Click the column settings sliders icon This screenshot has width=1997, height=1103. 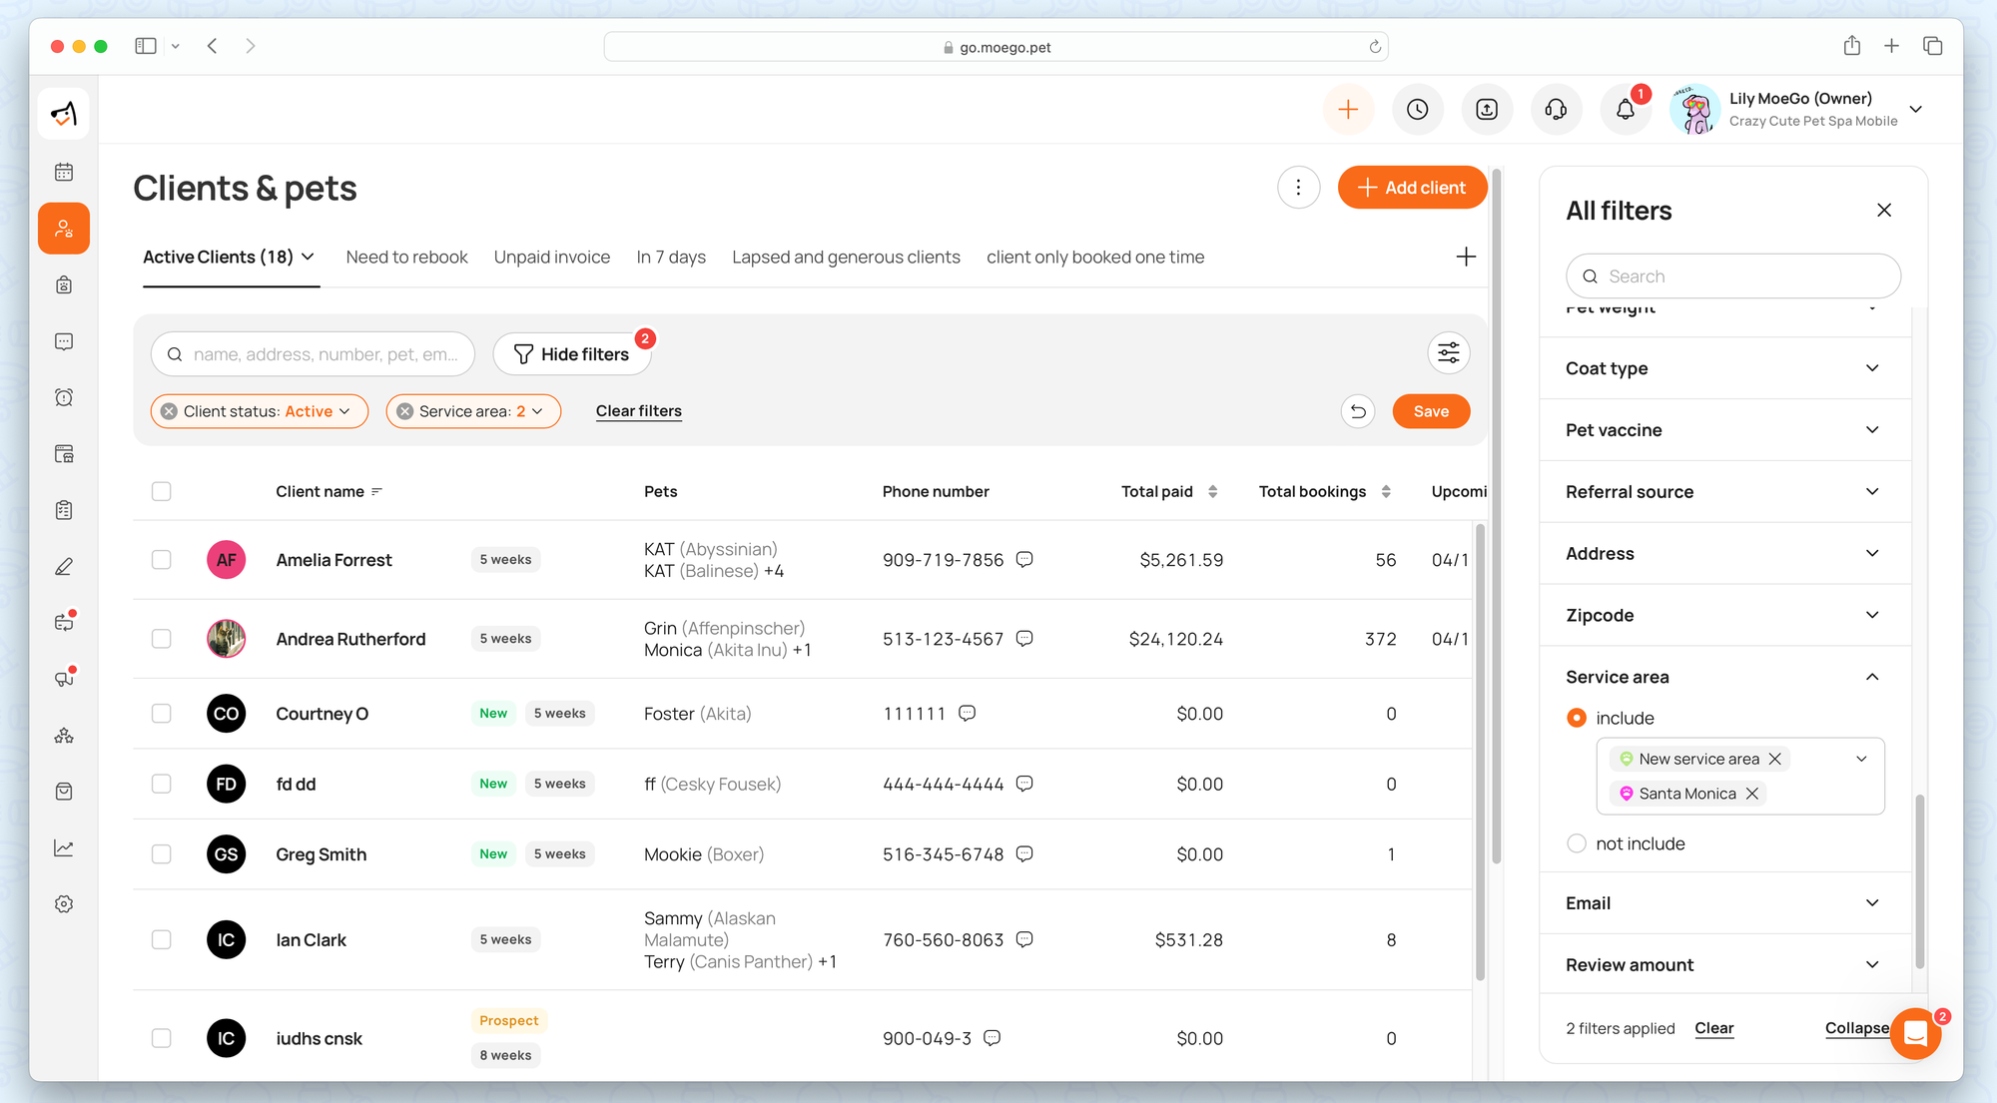click(x=1448, y=353)
